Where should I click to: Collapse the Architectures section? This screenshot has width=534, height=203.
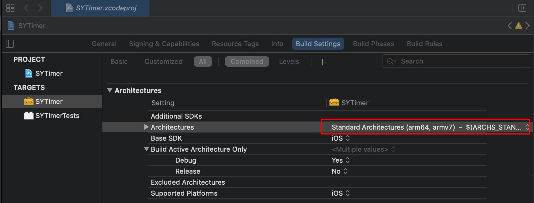[110, 90]
